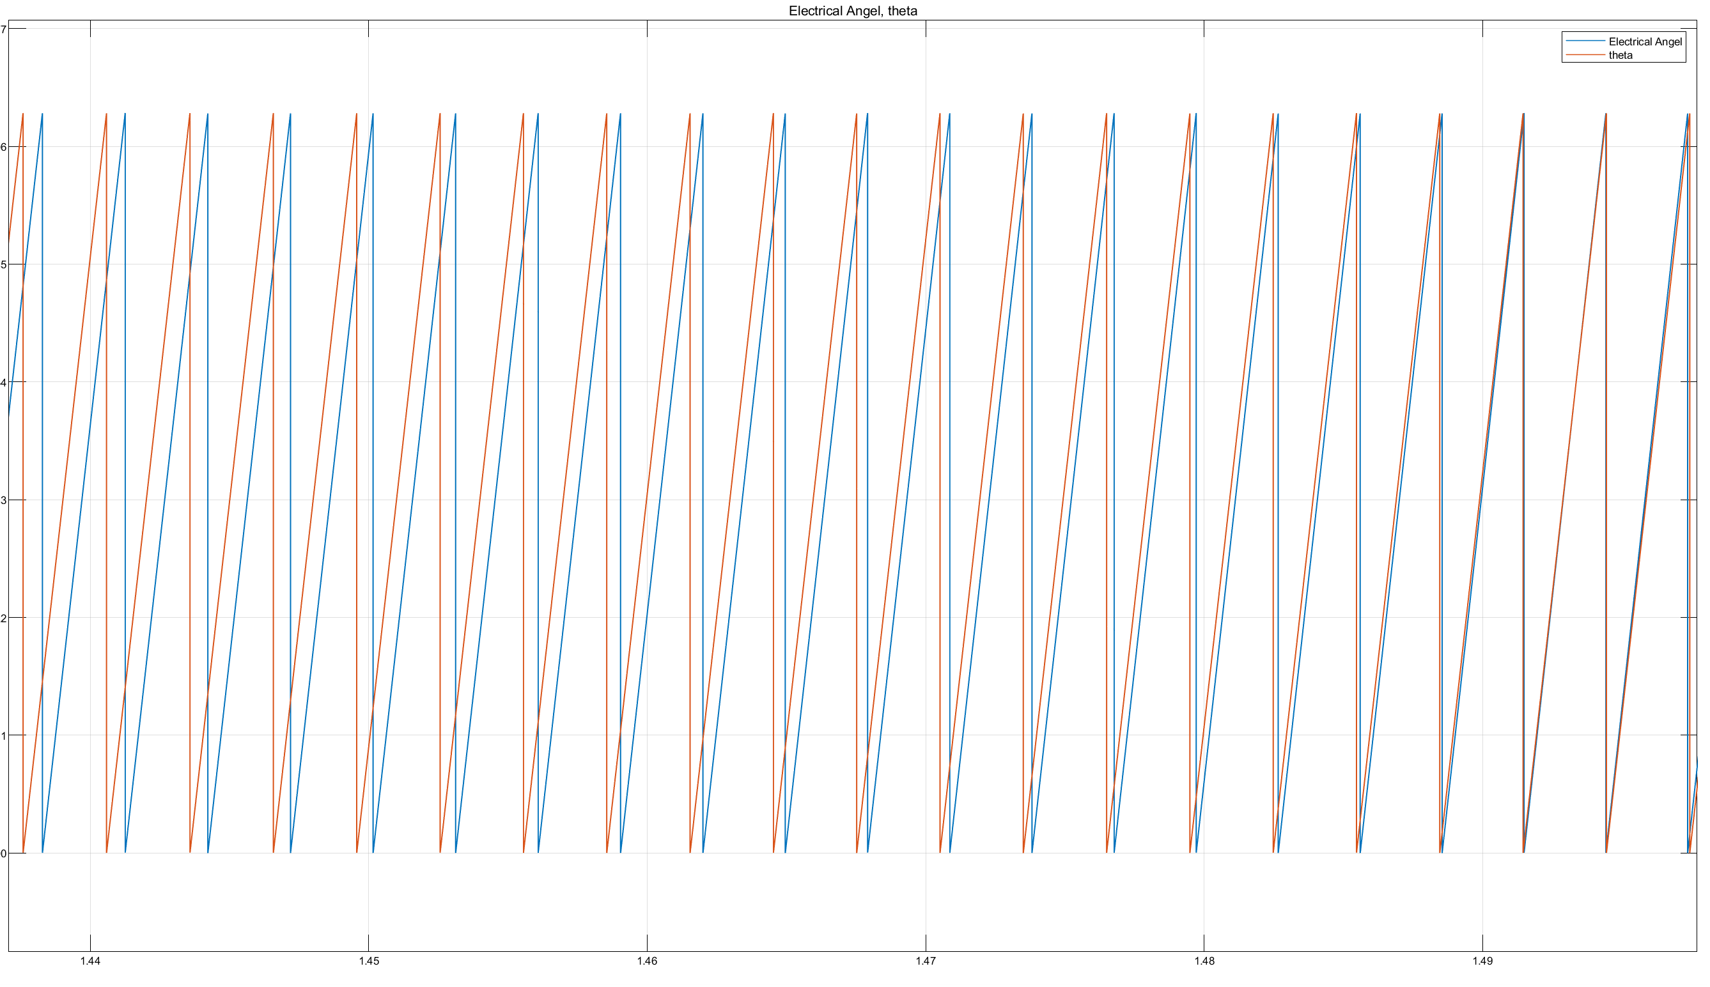Click the y-axis tick label 1

(3, 735)
